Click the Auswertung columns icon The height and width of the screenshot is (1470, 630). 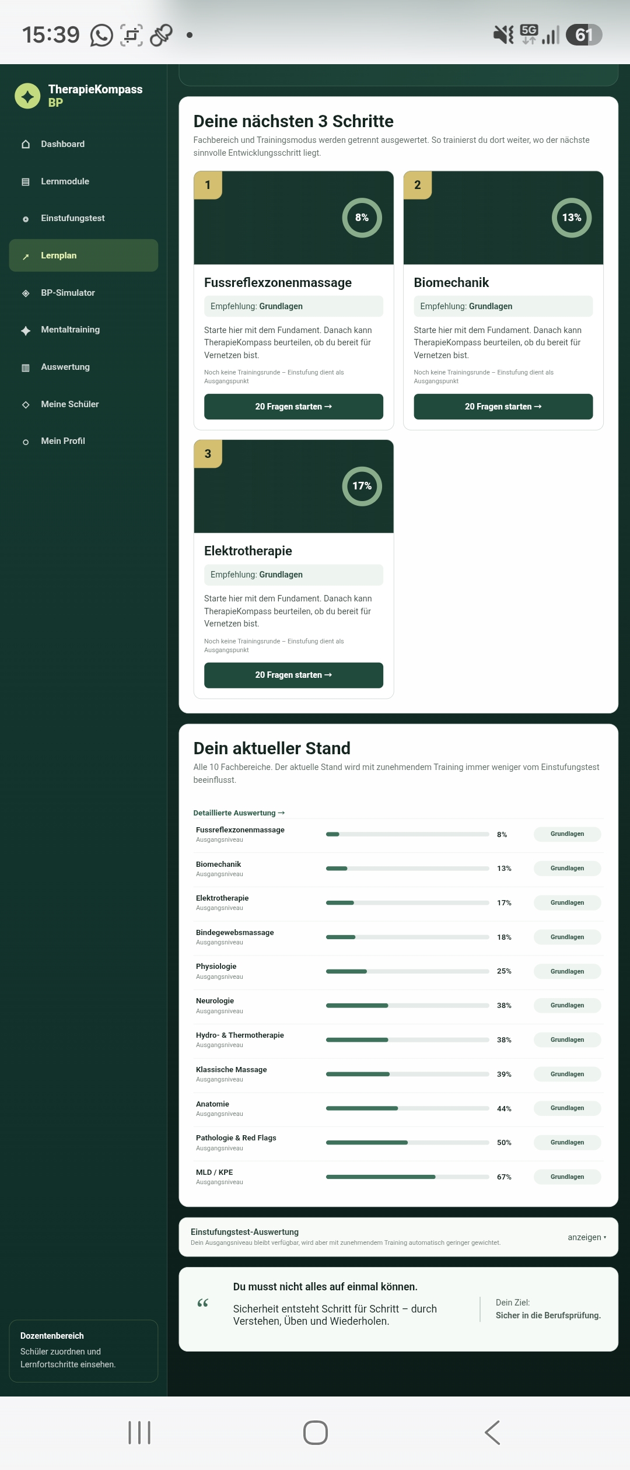point(26,367)
